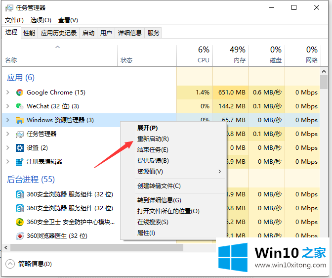Image resolution: width=332 pixels, height=278 pixels.
Task: Click the horizontal scrollbar thumb
Action: pos(97,247)
